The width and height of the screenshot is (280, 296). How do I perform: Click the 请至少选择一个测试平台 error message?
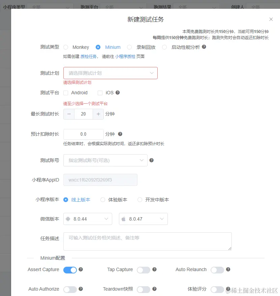85,103
